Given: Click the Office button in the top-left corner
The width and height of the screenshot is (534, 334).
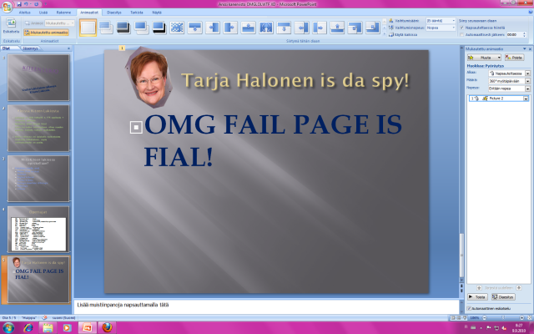Looking at the screenshot, I should coord(8,7).
